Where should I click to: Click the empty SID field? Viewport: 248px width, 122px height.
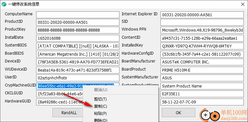click(202, 22)
